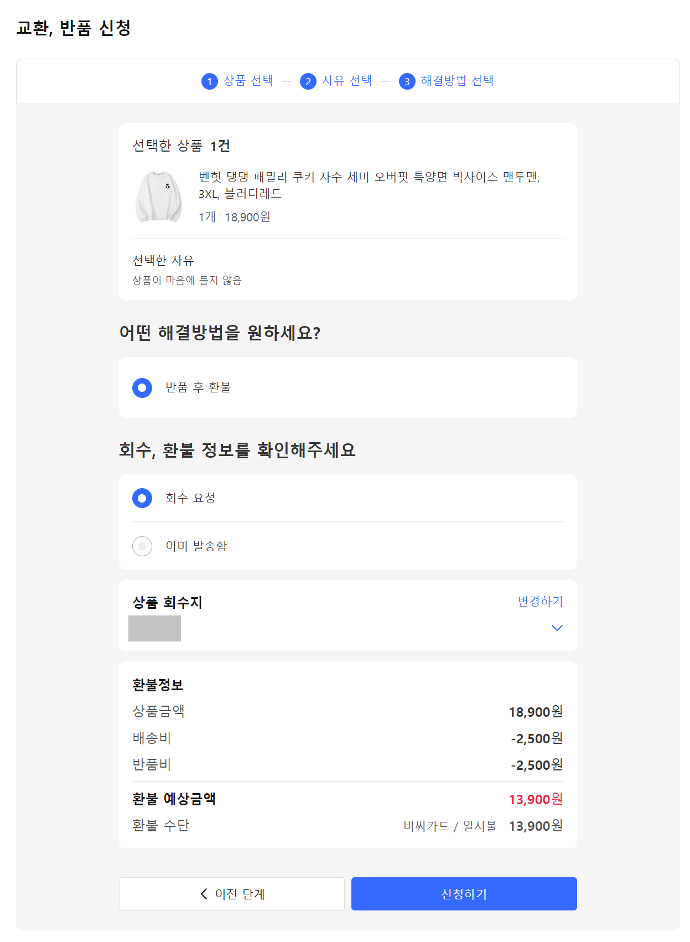This screenshot has height=942, width=690.
Task: Click the 상품 회수지 heading
Action: click(x=167, y=602)
